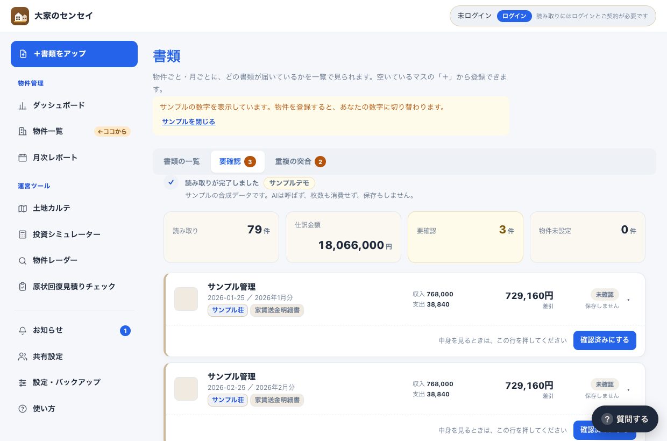Click the サンプル荘 tag in the 2026年2月分 row
The image size is (667, 441).
pyautogui.click(x=228, y=400)
